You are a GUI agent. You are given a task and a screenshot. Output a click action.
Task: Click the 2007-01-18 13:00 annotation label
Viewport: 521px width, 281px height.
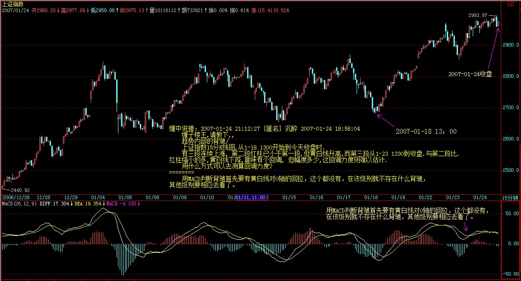coord(426,132)
